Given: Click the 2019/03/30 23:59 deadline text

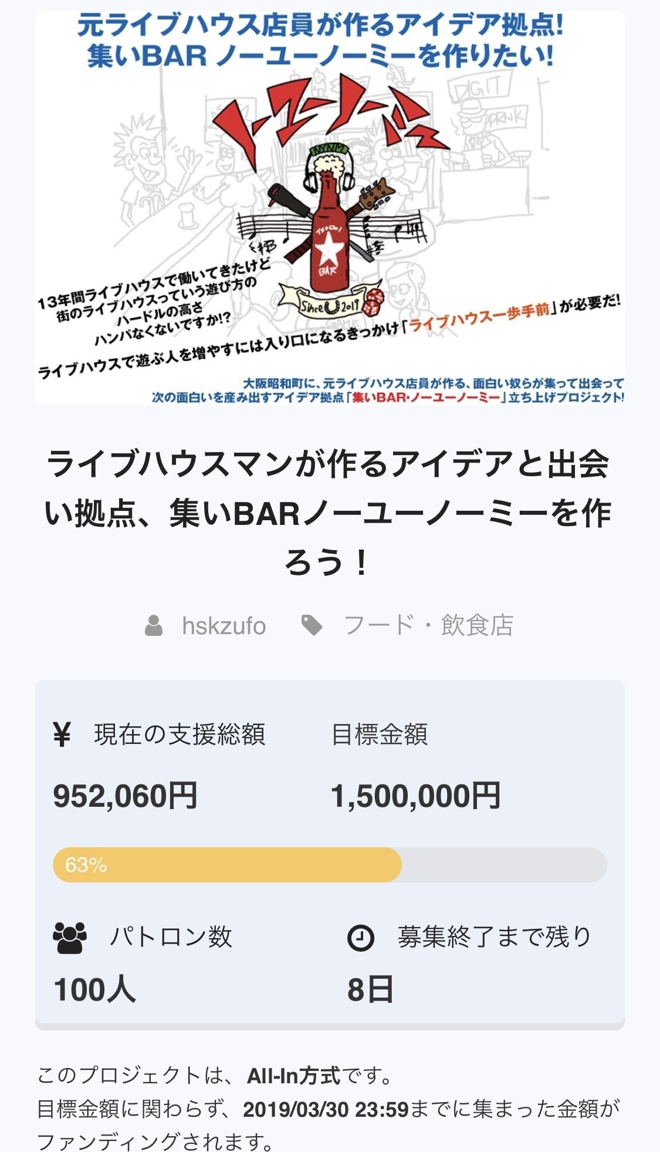Looking at the screenshot, I should coord(326,1109).
